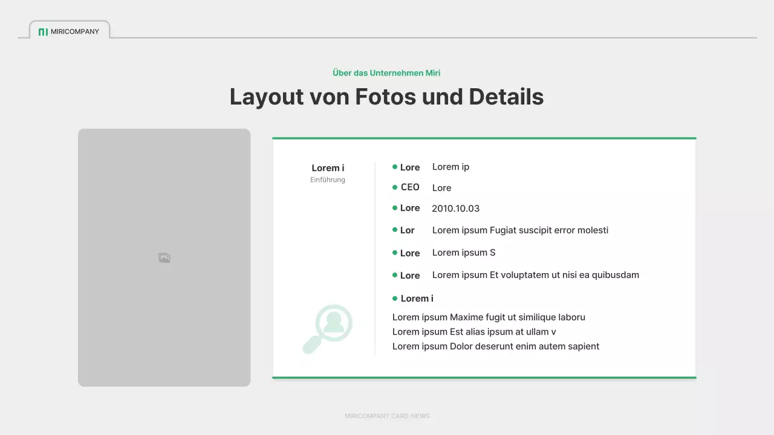
Task: Click the date value 2010.10.03
Action: [455, 208]
